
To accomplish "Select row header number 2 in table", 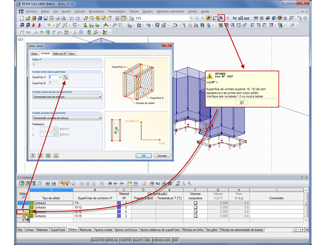I will 23,207.
